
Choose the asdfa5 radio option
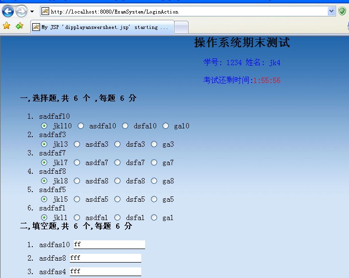[x=77, y=199]
